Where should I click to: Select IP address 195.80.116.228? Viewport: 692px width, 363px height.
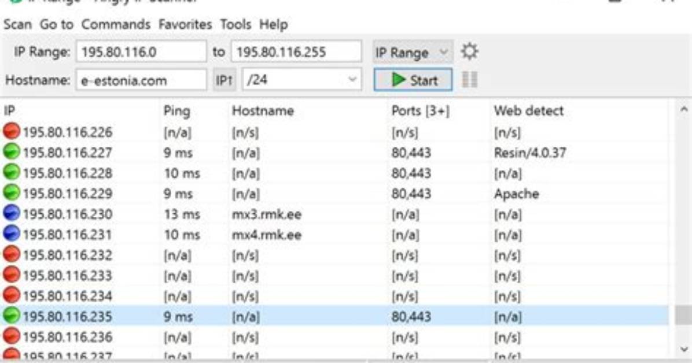pyautogui.click(x=68, y=173)
